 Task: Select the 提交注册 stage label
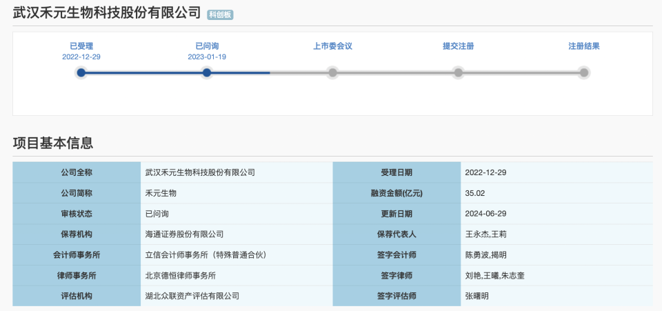(x=458, y=46)
